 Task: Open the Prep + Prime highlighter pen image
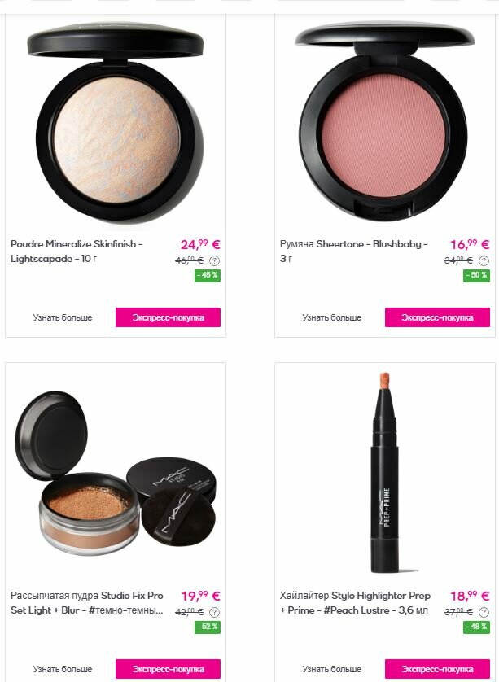coord(384,472)
